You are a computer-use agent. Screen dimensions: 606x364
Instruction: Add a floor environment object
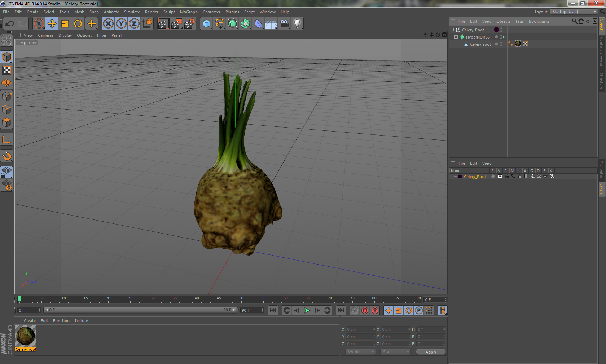(271, 24)
